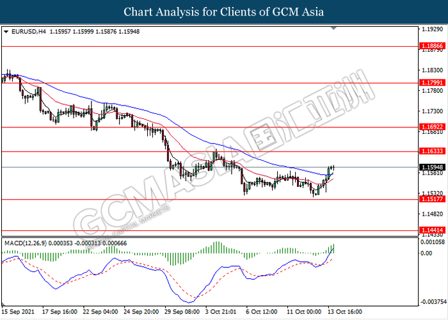Click the 17 Sep 16:00 time label
Image resolution: width=448 pixels, height=320 pixels.
[60, 312]
